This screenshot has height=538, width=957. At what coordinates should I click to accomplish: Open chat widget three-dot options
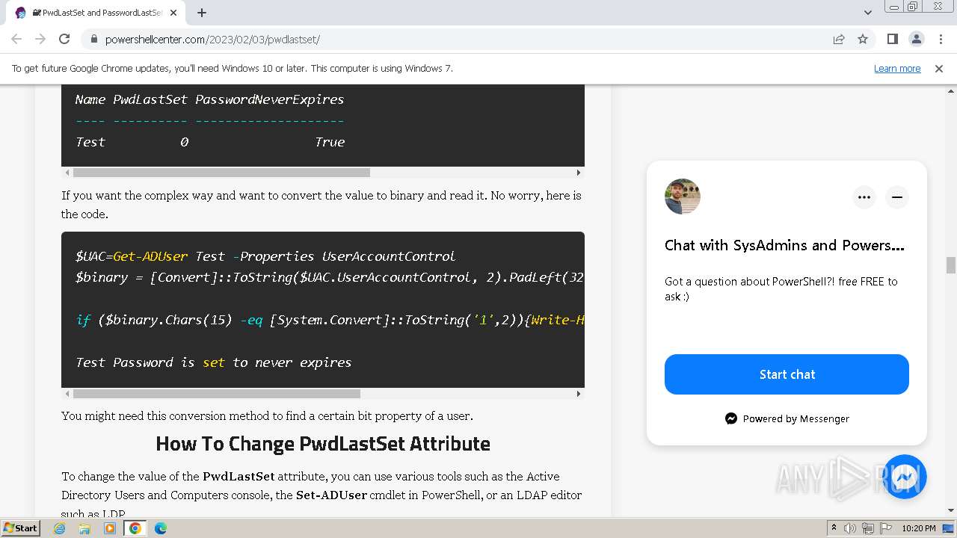pyautogui.click(x=864, y=197)
